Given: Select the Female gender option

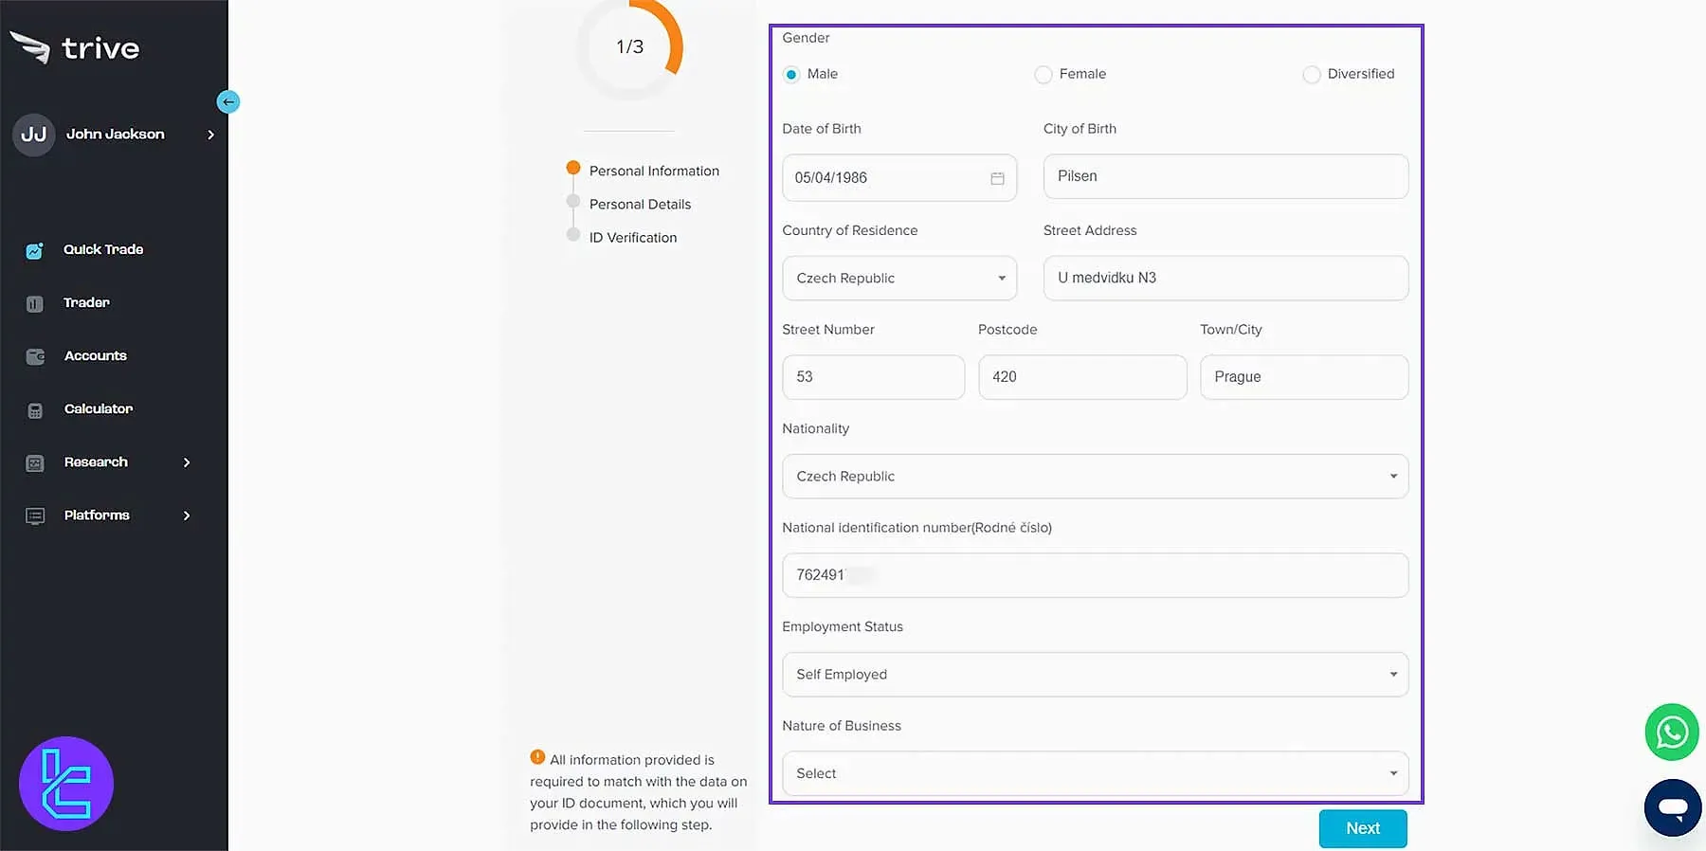Looking at the screenshot, I should pyautogui.click(x=1044, y=74).
